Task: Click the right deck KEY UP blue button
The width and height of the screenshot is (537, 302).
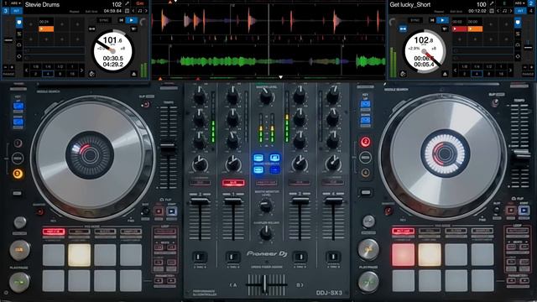Action: (365, 104)
